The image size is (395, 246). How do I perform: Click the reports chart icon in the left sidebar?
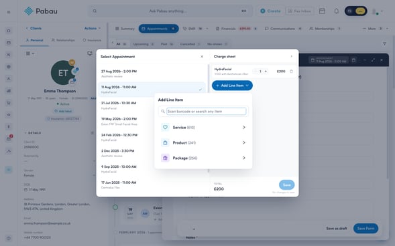[9, 91]
